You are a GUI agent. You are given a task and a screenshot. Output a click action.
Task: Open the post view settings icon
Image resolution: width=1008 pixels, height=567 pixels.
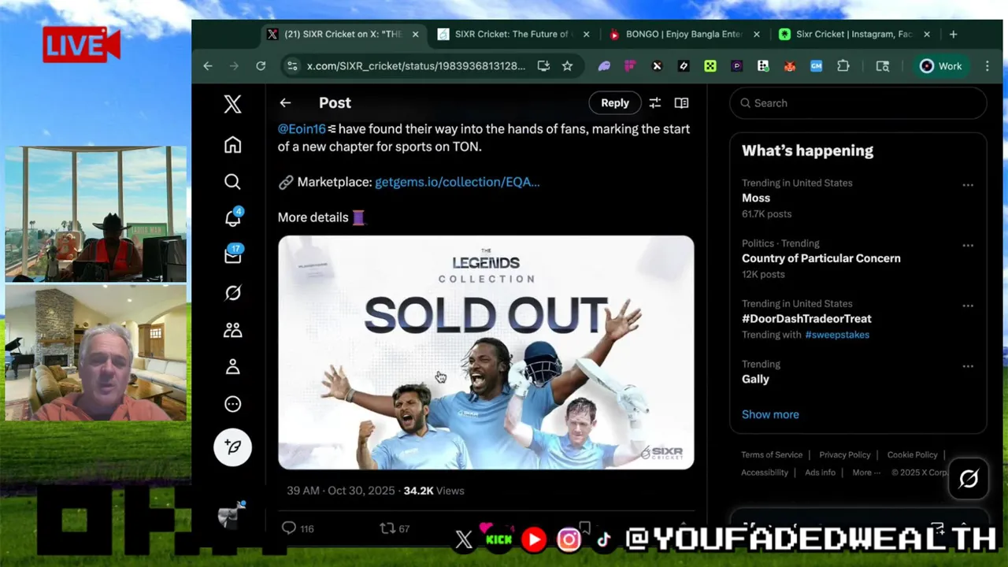tap(654, 103)
